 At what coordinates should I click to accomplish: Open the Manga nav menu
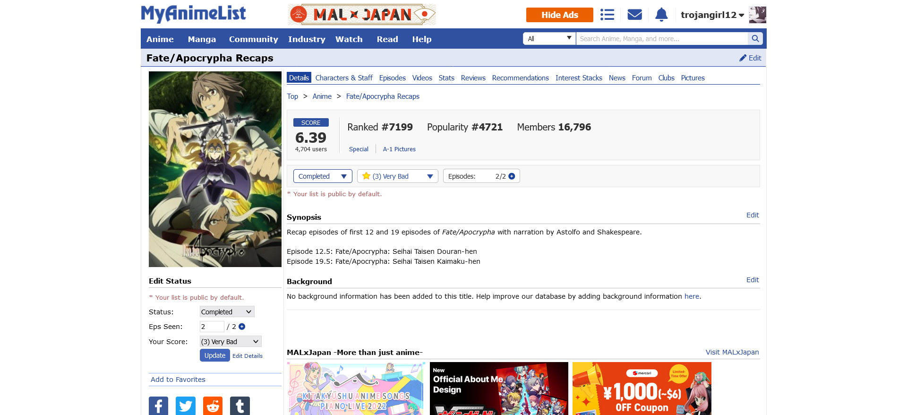click(x=202, y=39)
